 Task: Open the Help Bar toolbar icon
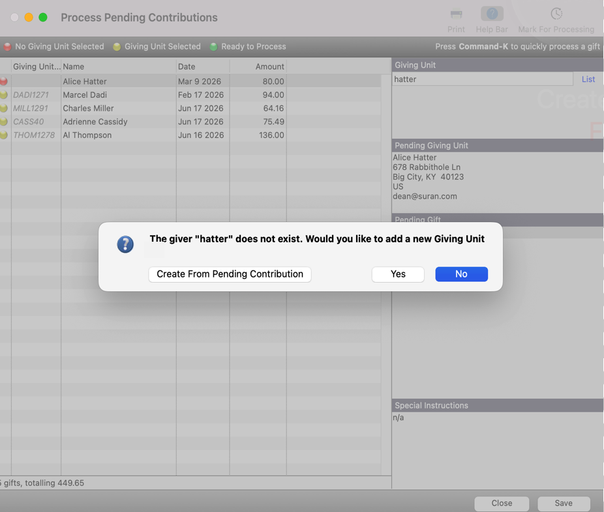(492, 14)
